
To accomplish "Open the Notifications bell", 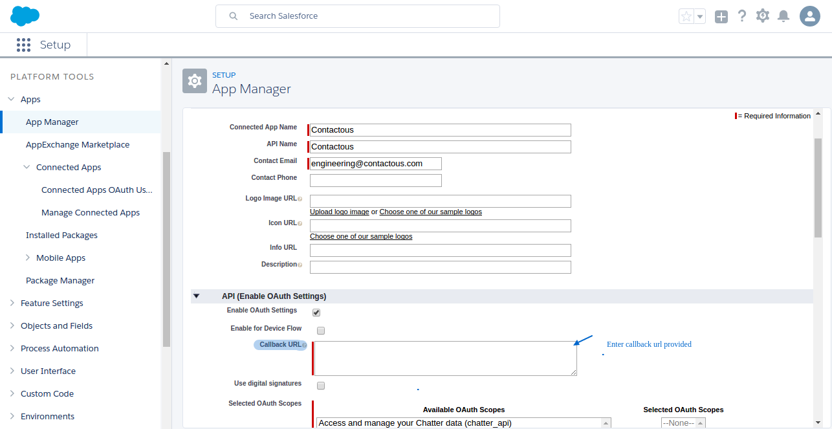I will [783, 16].
